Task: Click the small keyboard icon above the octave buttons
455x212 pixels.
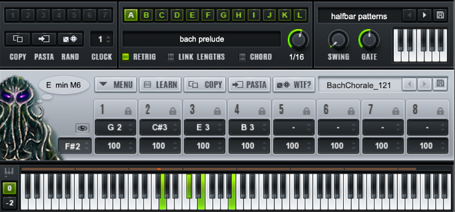Action: (x=9, y=172)
